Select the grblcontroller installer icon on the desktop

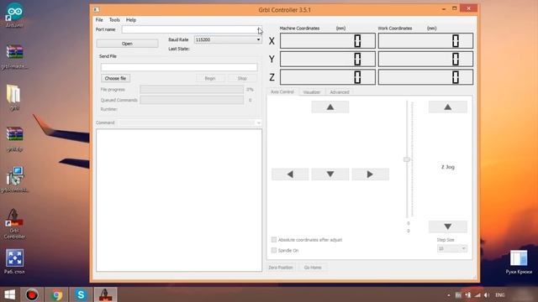(14, 180)
